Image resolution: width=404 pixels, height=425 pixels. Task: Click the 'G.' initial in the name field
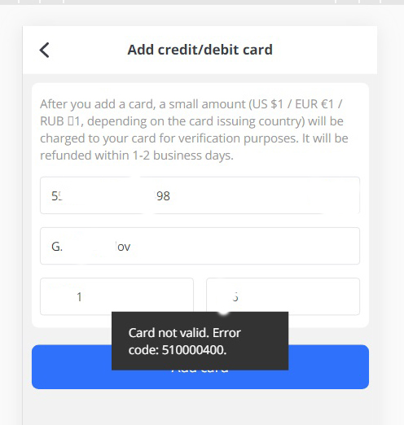coord(57,247)
